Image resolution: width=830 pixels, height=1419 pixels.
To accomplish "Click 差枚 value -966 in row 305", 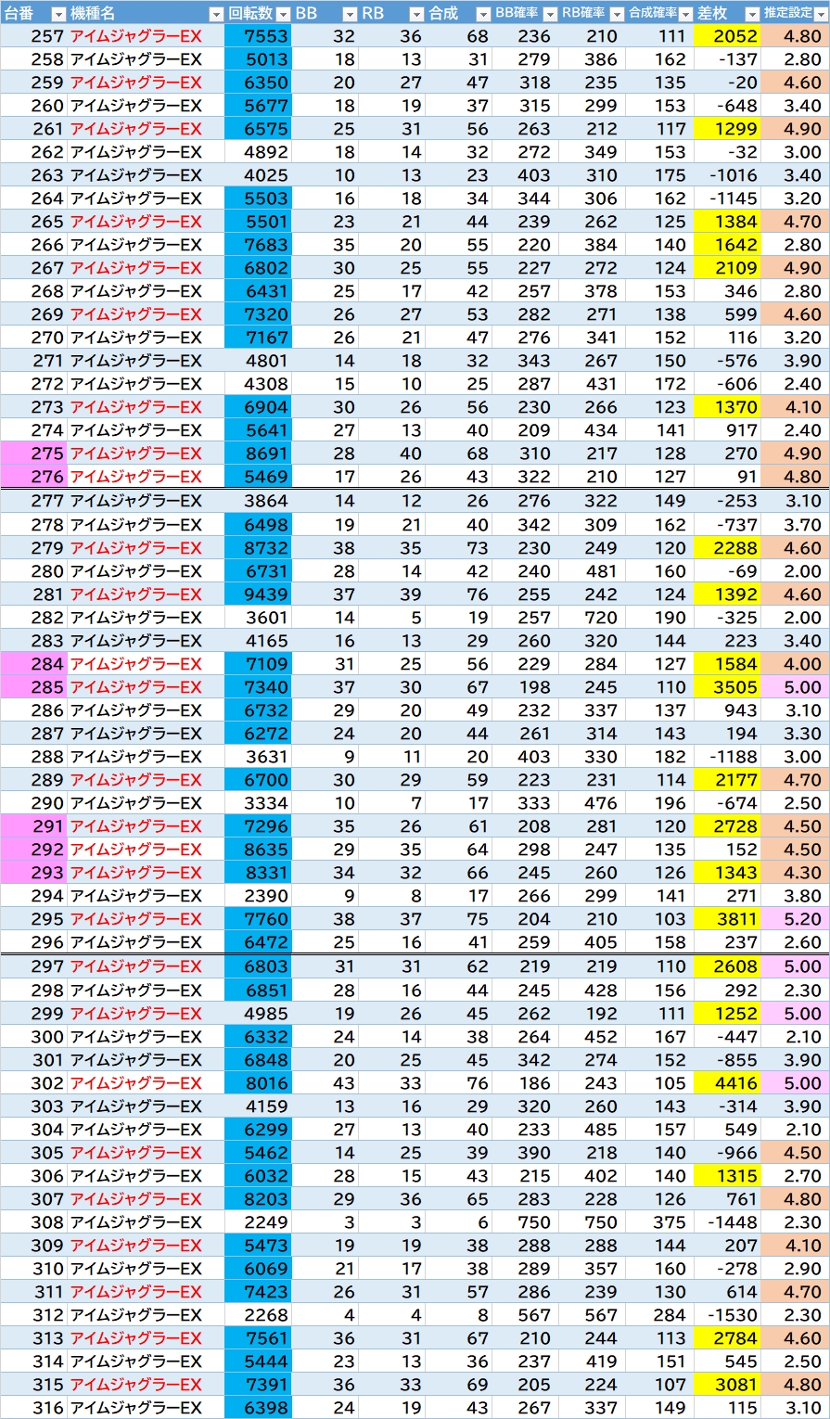I will pyautogui.click(x=726, y=1153).
